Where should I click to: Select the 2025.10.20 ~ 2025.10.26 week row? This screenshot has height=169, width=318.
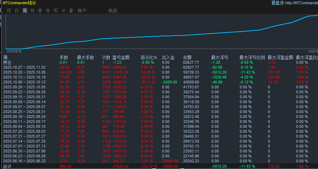159,72
